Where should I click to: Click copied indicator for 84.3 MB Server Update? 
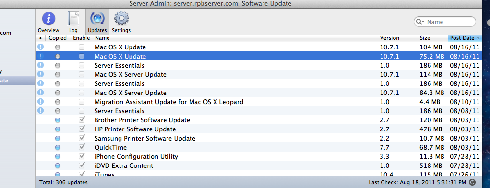(58, 93)
